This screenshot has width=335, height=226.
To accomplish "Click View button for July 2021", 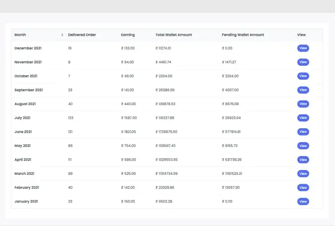I will pyautogui.click(x=303, y=118).
